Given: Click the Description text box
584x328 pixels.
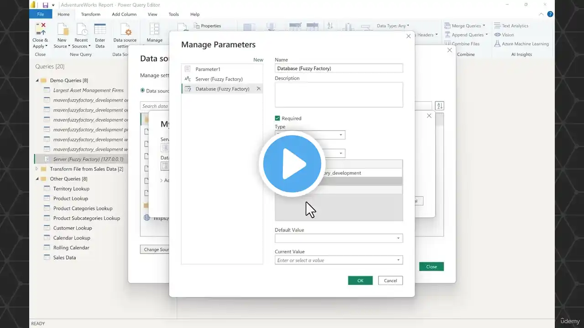Looking at the screenshot, I should 339,95.
